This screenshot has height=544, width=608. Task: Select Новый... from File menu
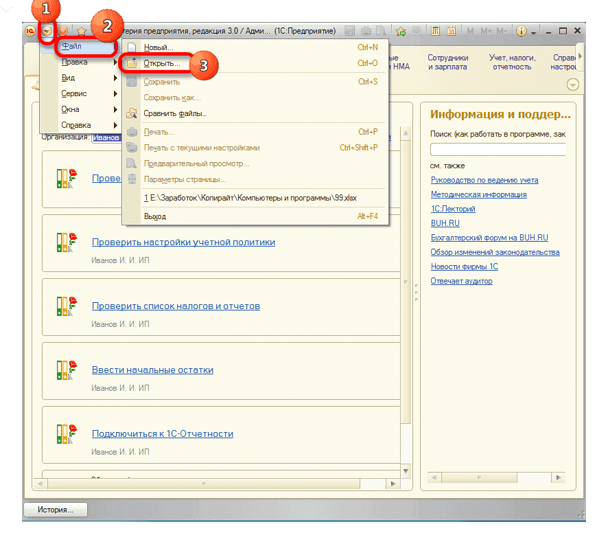(x=159, y=47)
